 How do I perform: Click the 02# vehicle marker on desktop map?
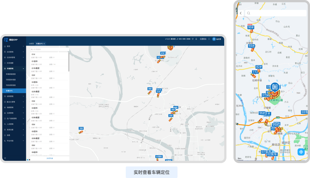[171, 115]
